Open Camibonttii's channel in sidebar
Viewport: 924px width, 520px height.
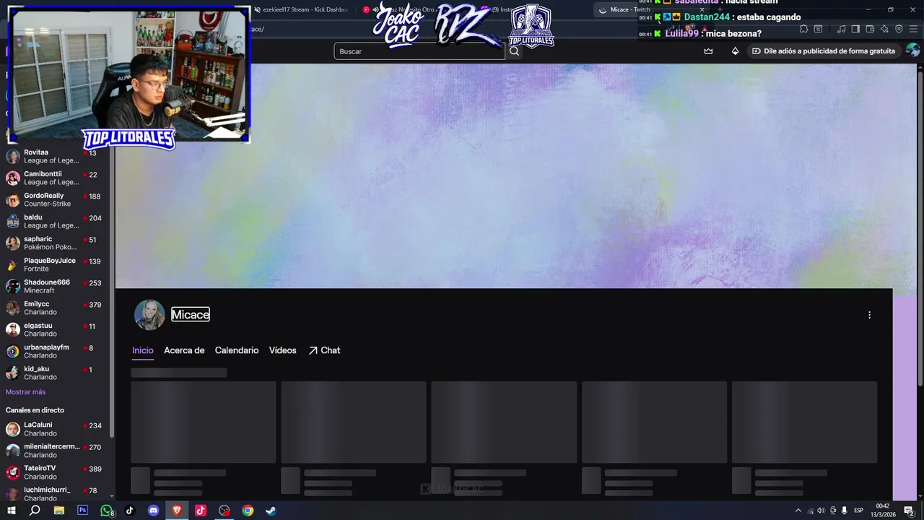(54, 178)
